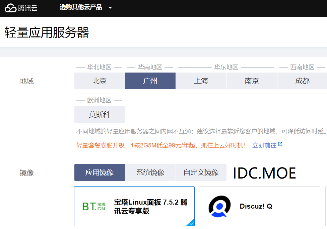Click the Discuz! Q logo icon

coord(219,206)
